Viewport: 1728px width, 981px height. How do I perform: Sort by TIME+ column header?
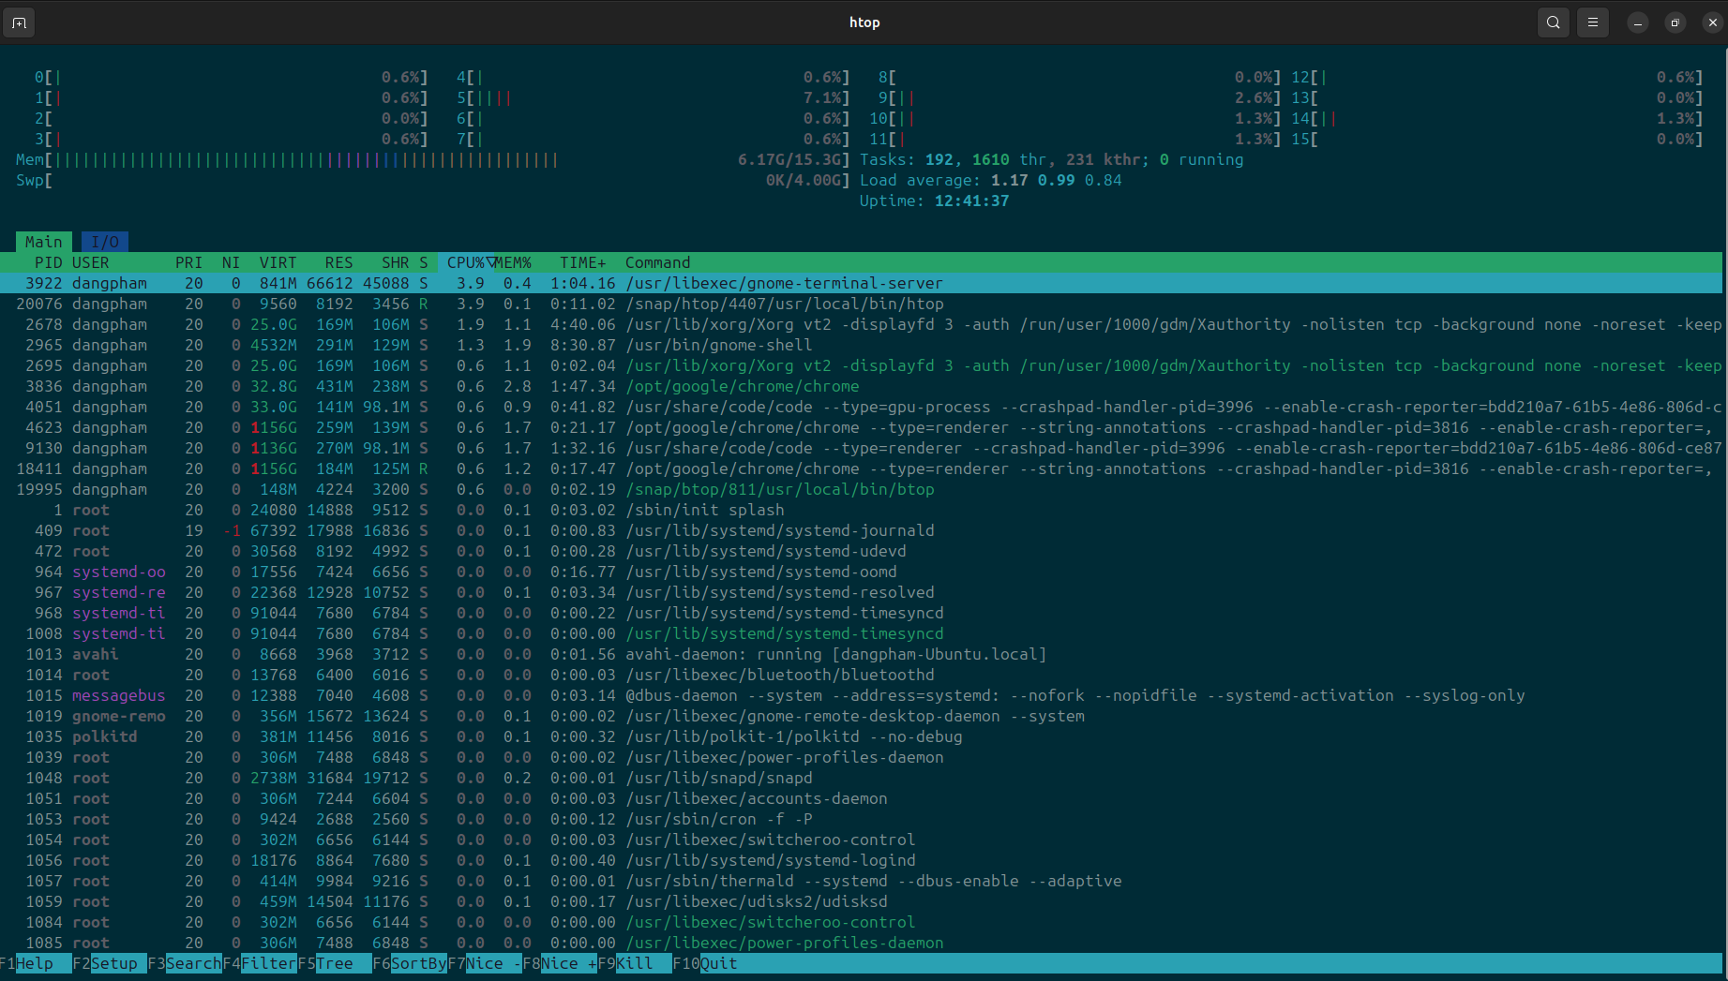pyautogui.click(x=583, y=262)
